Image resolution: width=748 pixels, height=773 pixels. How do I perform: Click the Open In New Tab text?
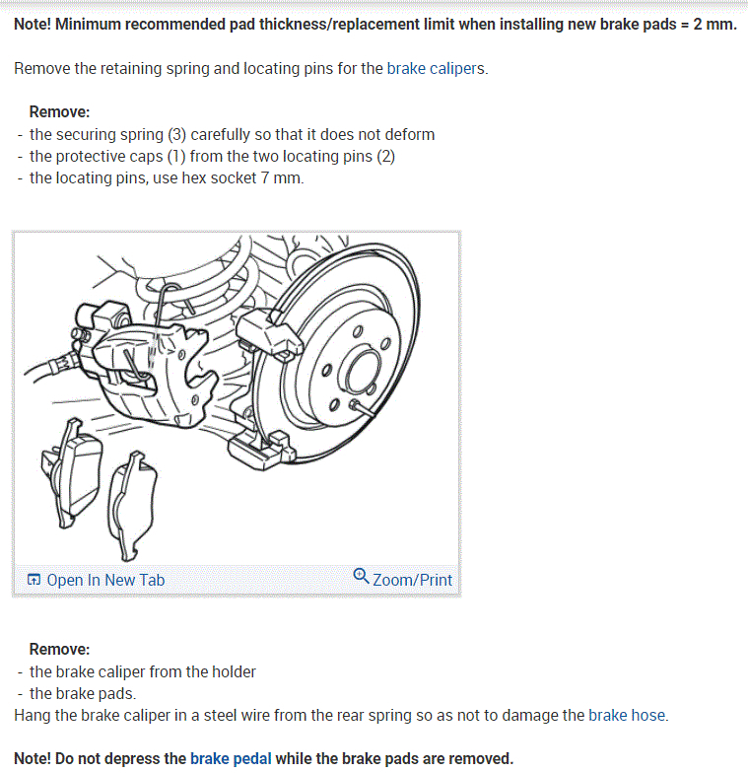point(106,580)
